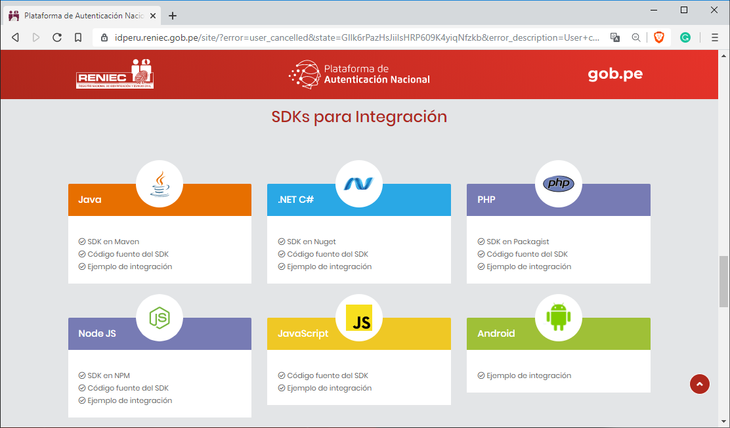
Task: Click the gob.pe logo in header
Action: coord(615,74)
